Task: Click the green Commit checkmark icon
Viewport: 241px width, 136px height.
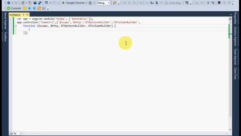Action: [9, 8]
